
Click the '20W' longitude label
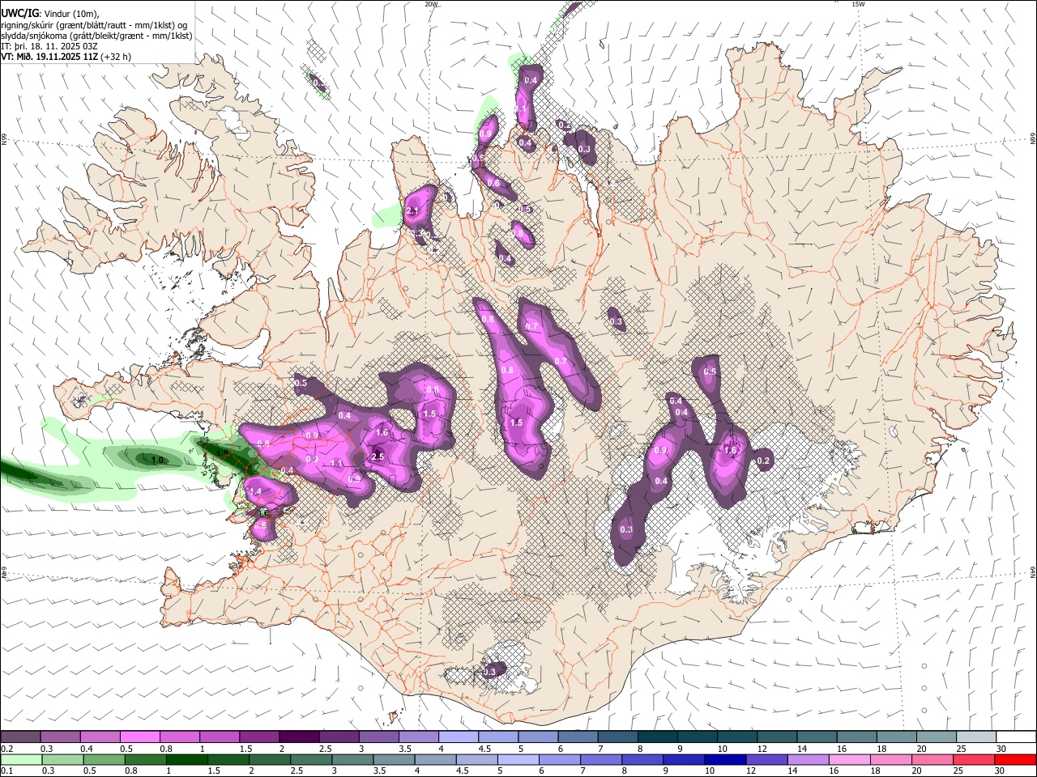pyautogui.click(x=431, y=4)
